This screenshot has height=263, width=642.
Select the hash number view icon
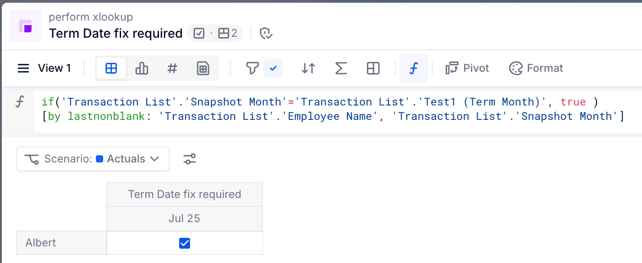[172, 68]
